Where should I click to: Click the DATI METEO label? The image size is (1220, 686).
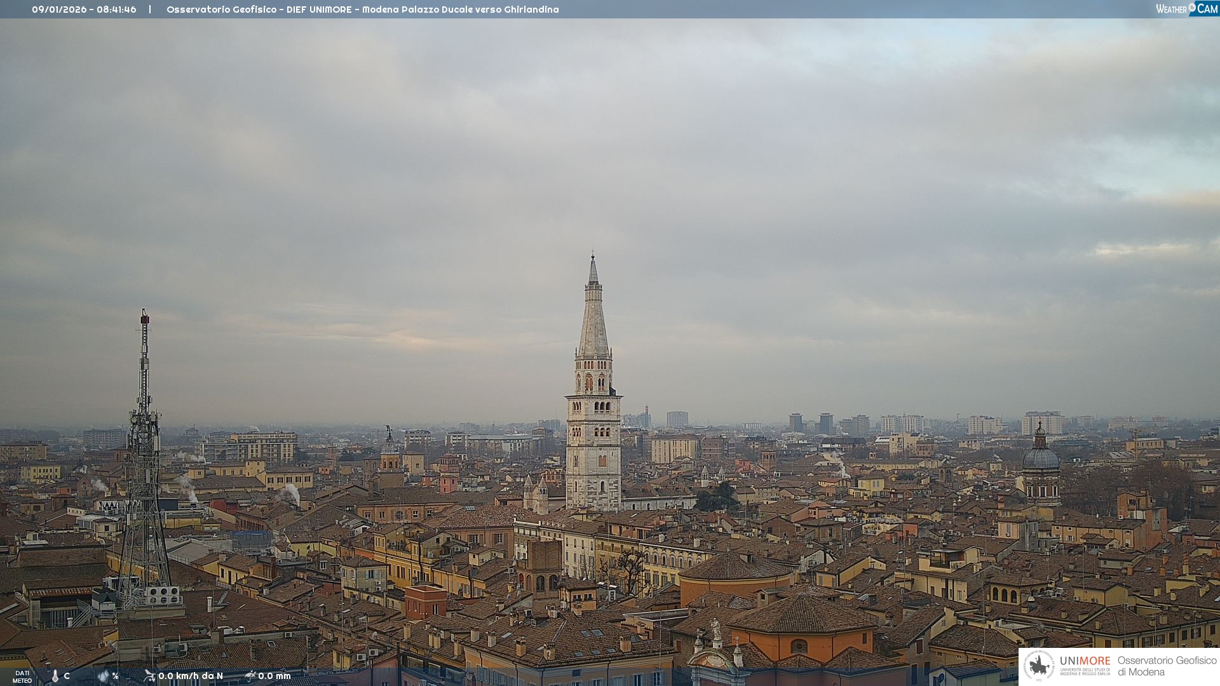(22, 676)
